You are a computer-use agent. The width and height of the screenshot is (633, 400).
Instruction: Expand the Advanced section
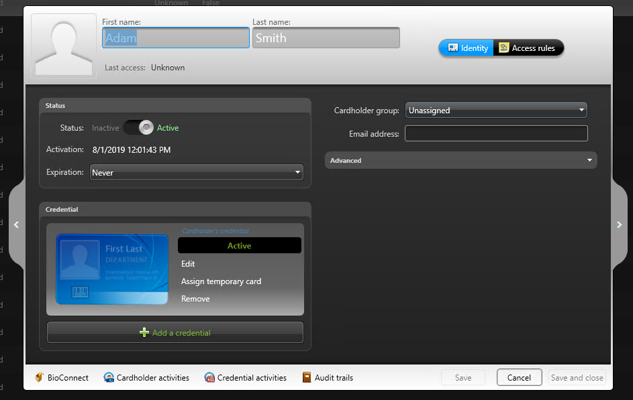pos(460,160)
